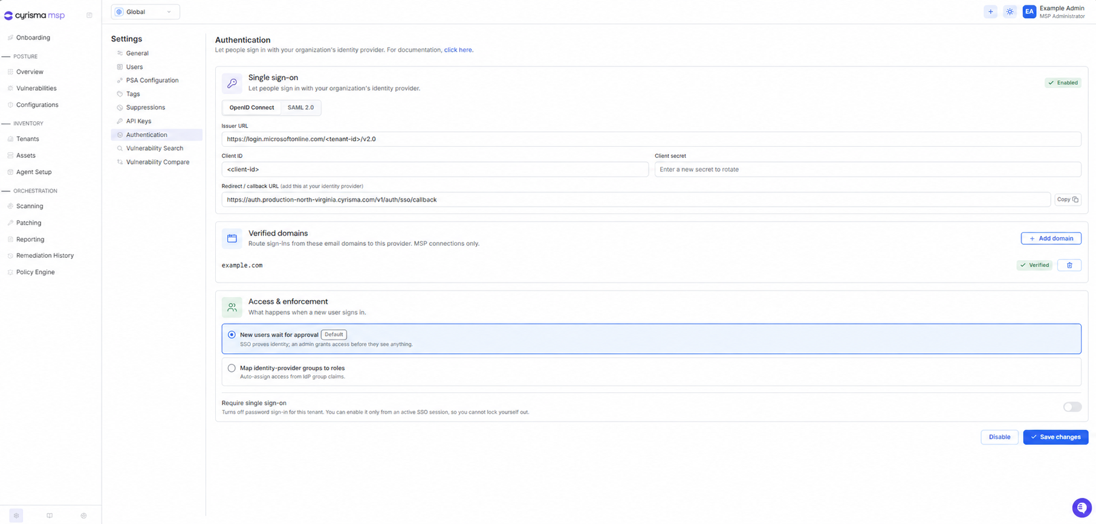Collapse the sidebar with the panel icon

pyautogui.click(x=89, y=15)
